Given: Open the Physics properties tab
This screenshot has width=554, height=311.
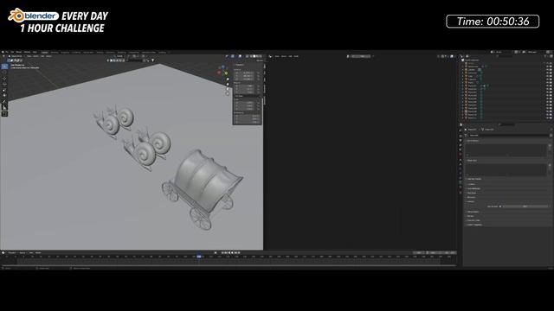Looking at the screenshot, I should click(x=461, y=173).
